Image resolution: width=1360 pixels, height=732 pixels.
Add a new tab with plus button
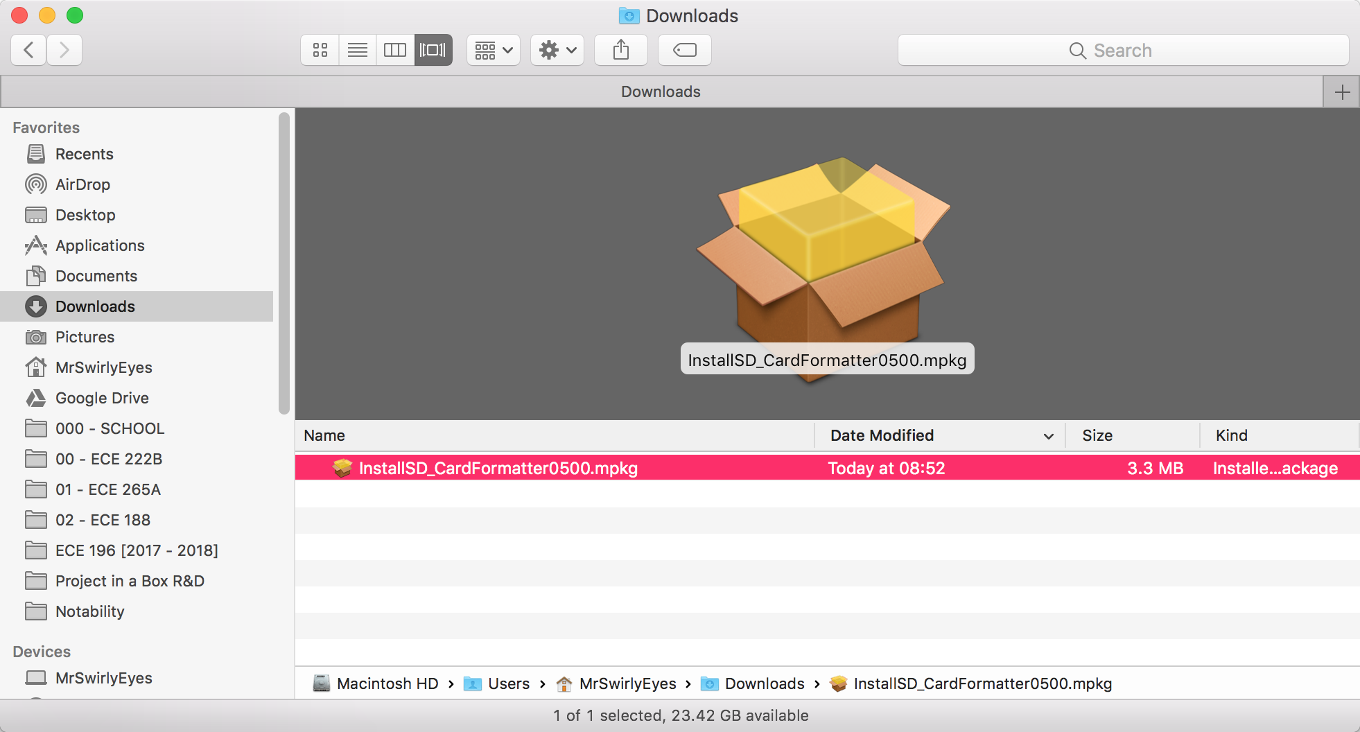pos(1342,92)
